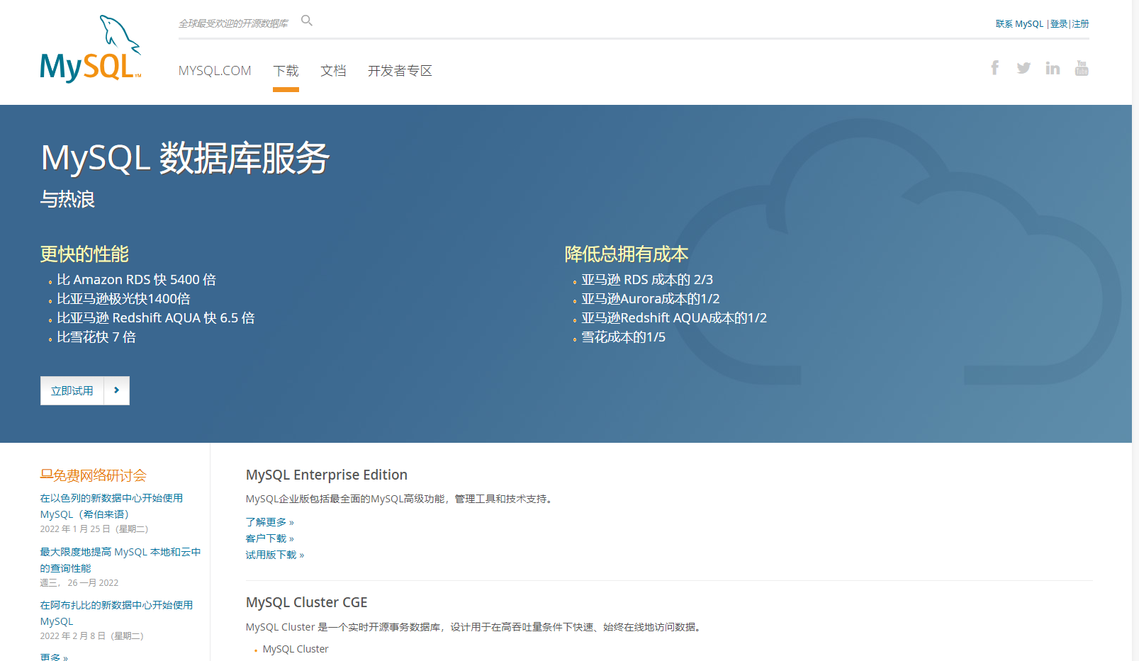Go to 开发者专区

(x=400, y=71)
